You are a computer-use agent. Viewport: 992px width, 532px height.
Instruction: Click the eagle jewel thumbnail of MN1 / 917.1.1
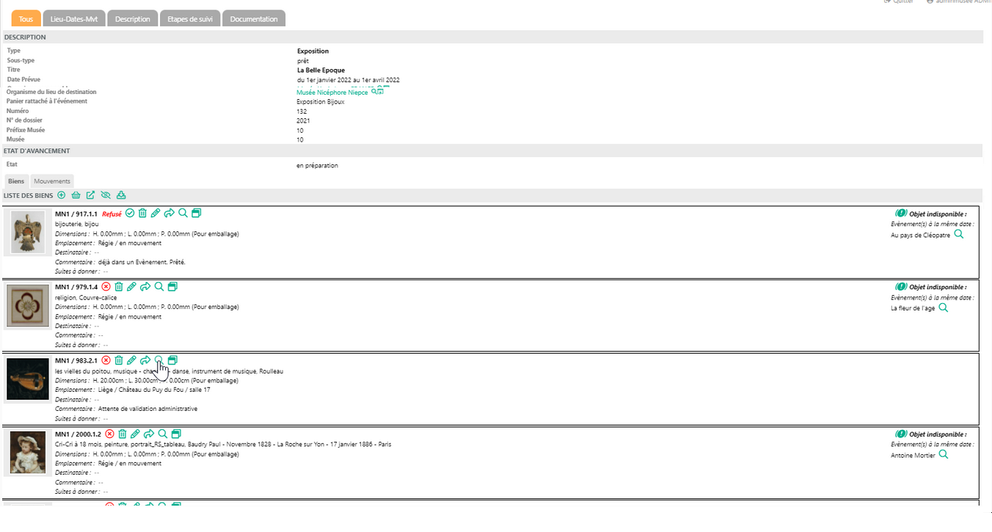tap(28, 232)
